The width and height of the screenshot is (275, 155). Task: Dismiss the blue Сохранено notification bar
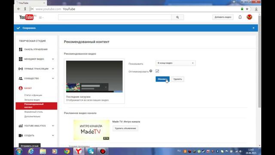(x=254, y=28)
